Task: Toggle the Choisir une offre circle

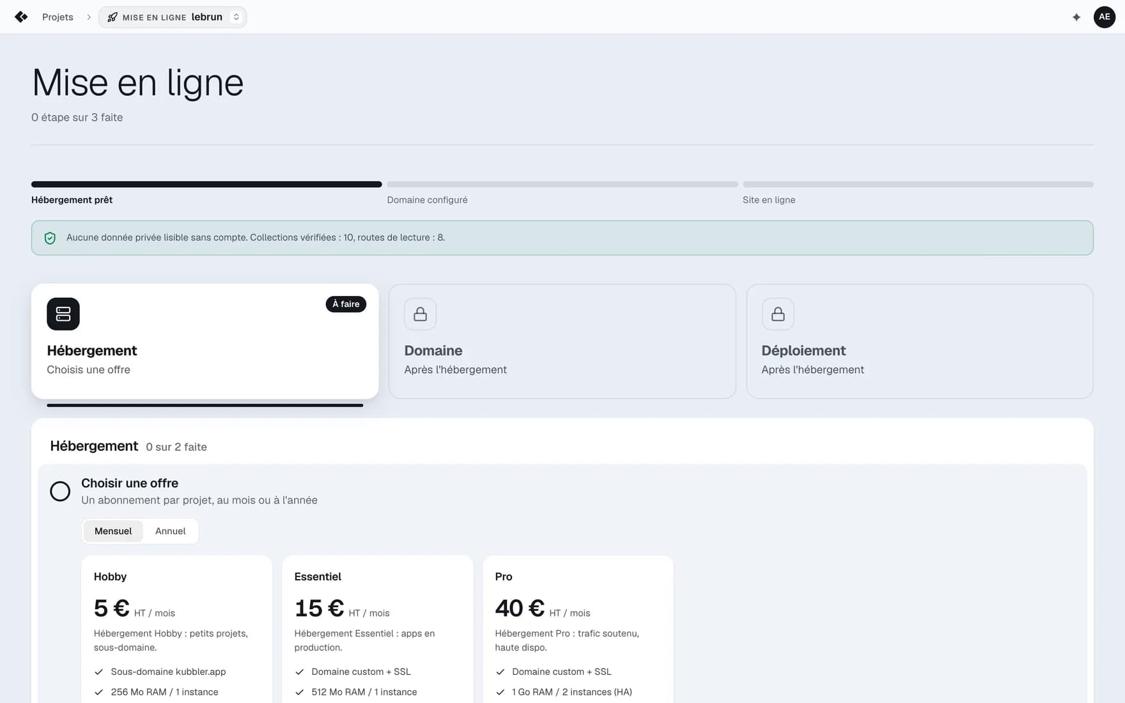Action: pyautogui.click(x=60, y=491)
